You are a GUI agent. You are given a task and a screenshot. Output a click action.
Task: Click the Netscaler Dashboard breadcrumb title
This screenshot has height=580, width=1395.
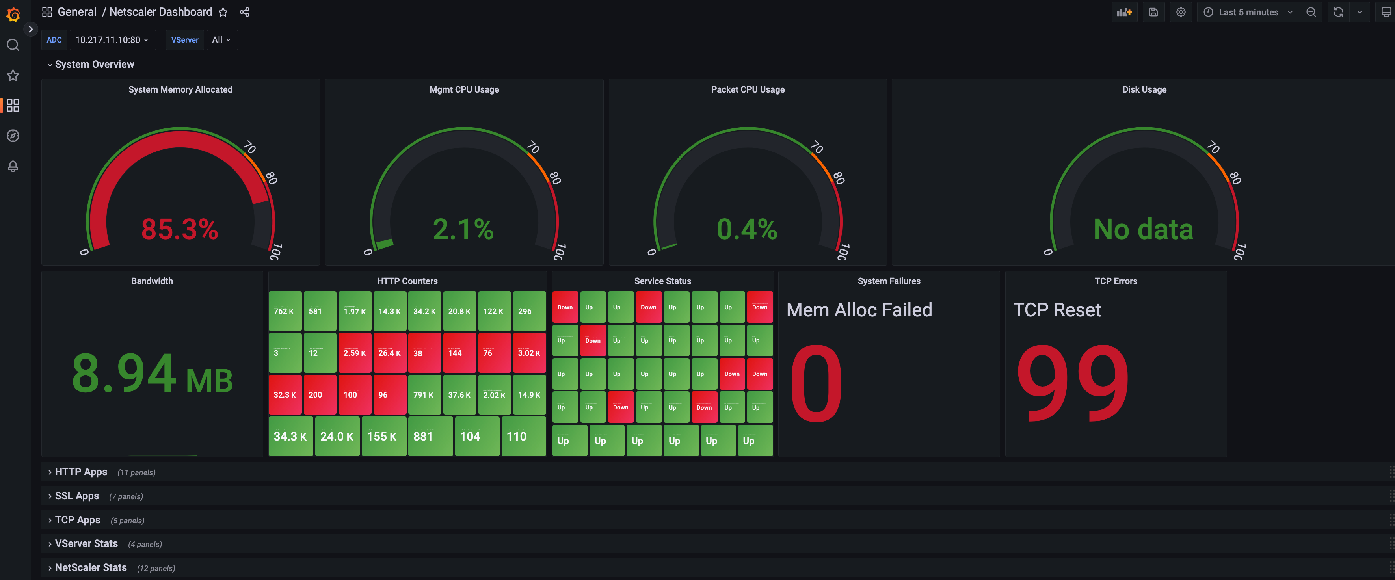tap(161, 12)
